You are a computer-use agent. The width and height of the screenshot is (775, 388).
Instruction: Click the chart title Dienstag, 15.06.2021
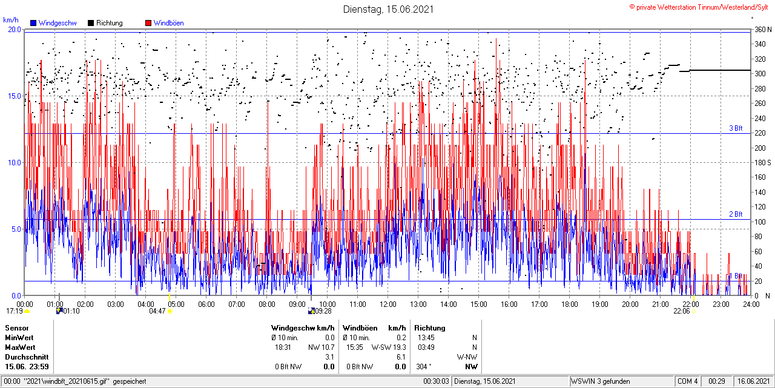click(388, 9)
